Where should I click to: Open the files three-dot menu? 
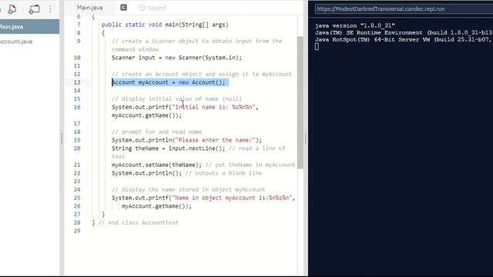click(50, 9)
